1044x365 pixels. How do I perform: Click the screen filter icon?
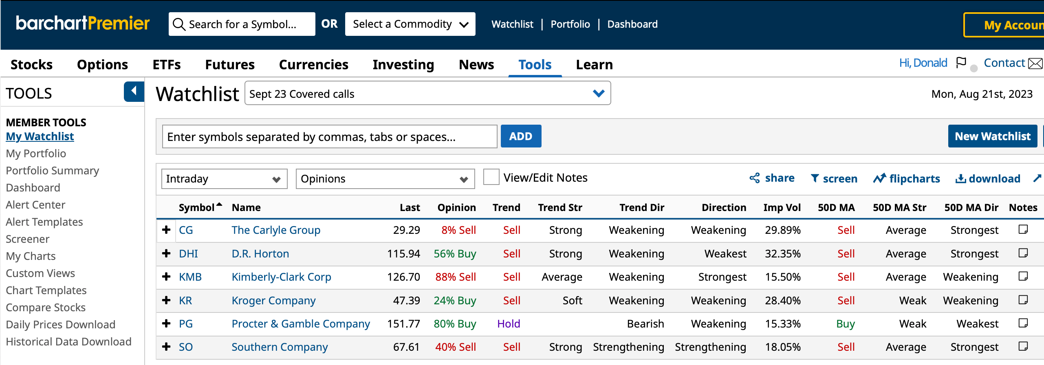tap(815, 178)
